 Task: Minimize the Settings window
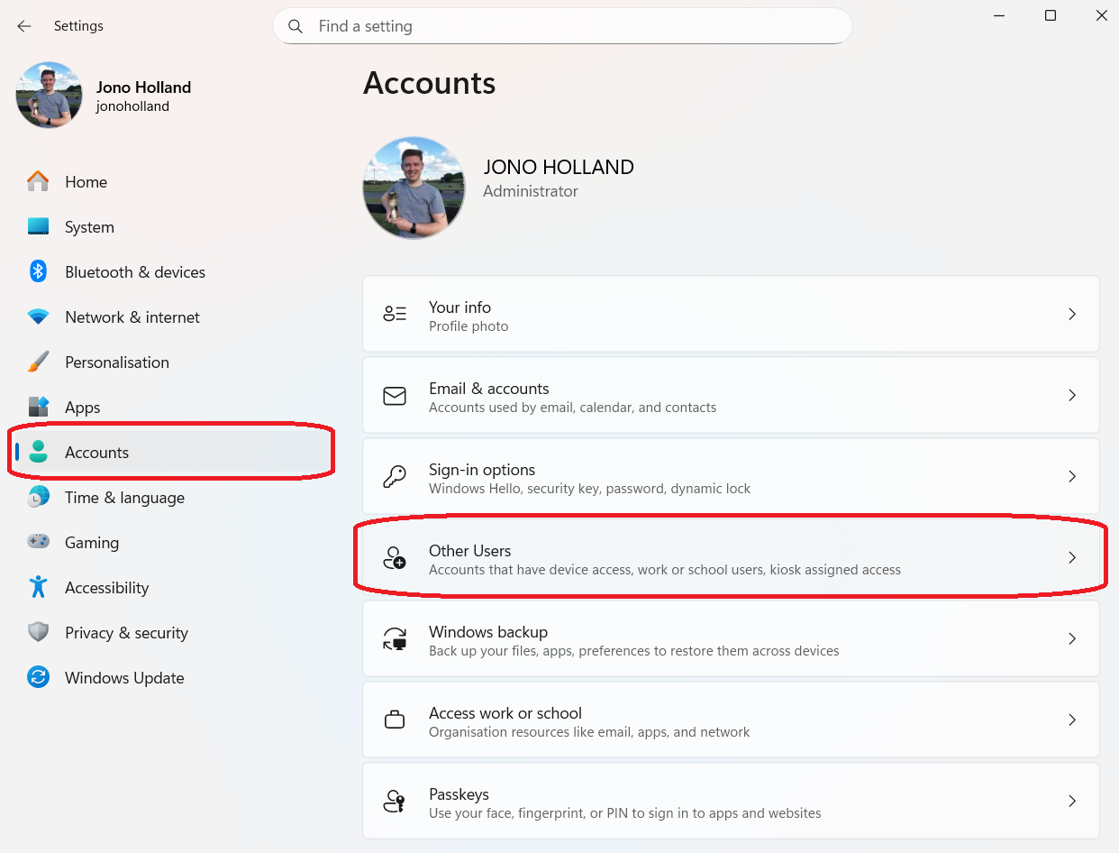click(x=999, y=15)
